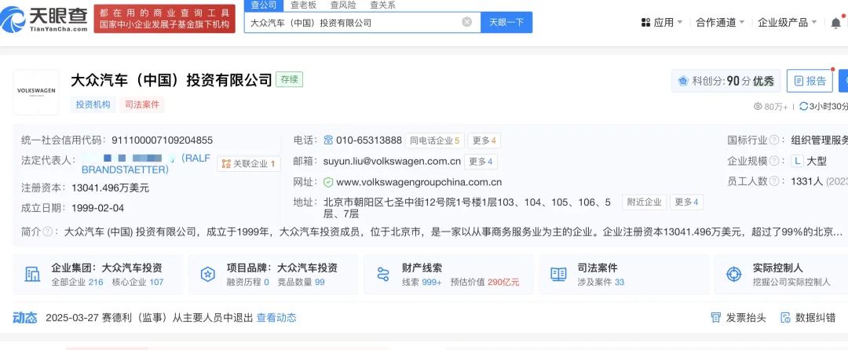The height and width of the screenshot is (350, 848).
Task: Open the 报告 report button
Action: tap(810, 81)
